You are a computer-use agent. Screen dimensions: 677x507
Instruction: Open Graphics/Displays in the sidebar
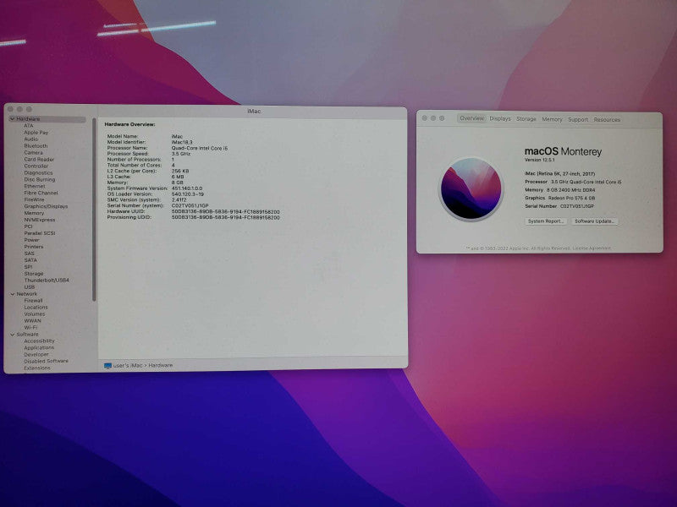(x=46, y=206)
